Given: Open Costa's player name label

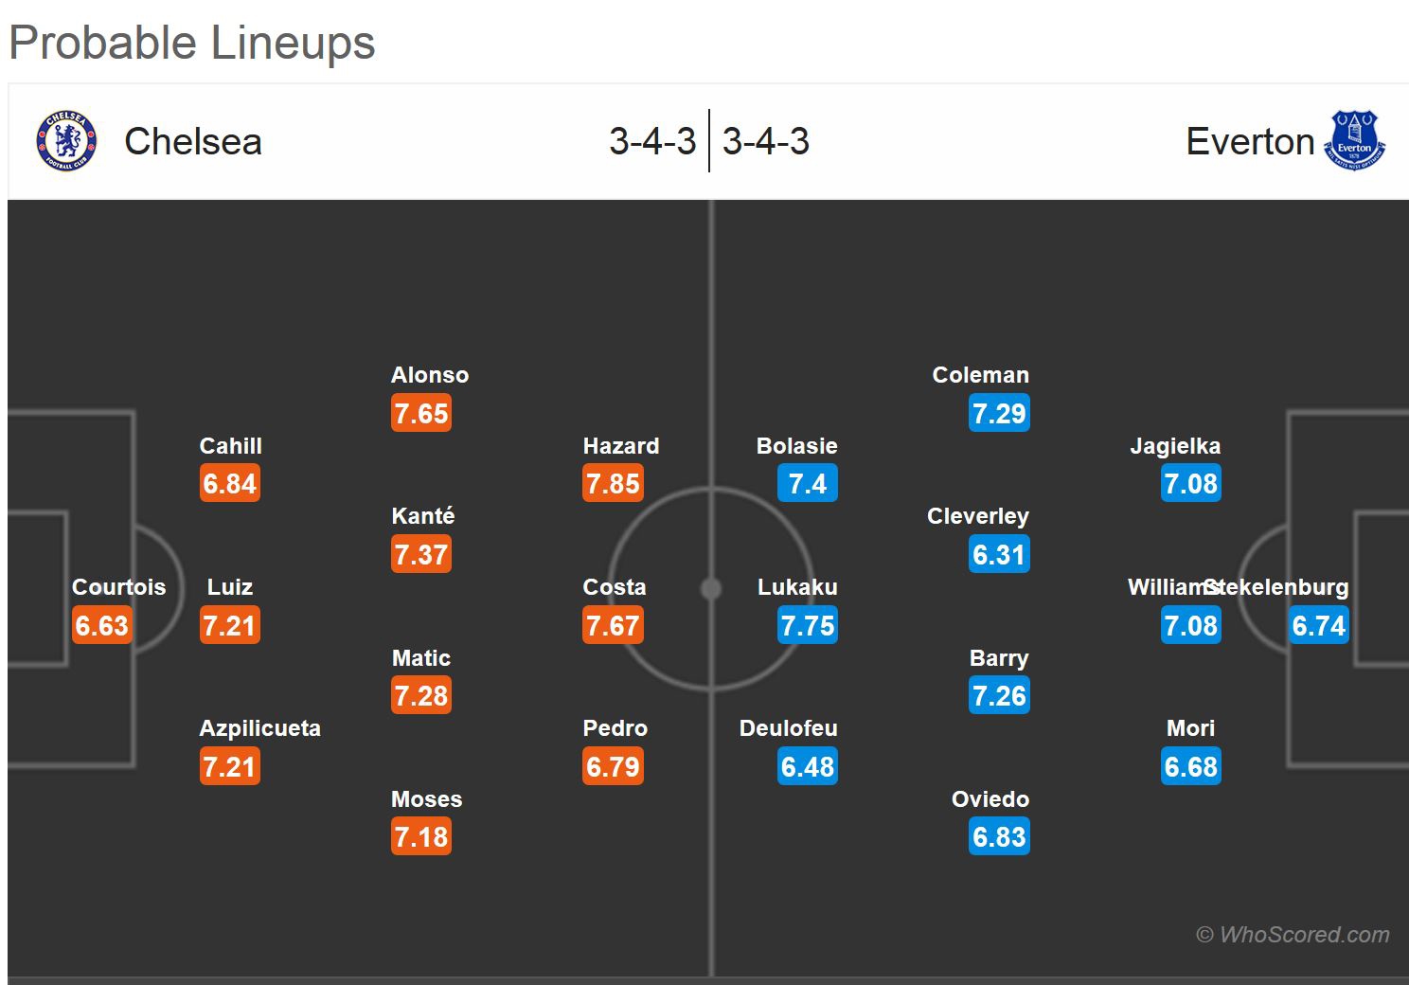Looking at the screenshot, I should 615,587.
